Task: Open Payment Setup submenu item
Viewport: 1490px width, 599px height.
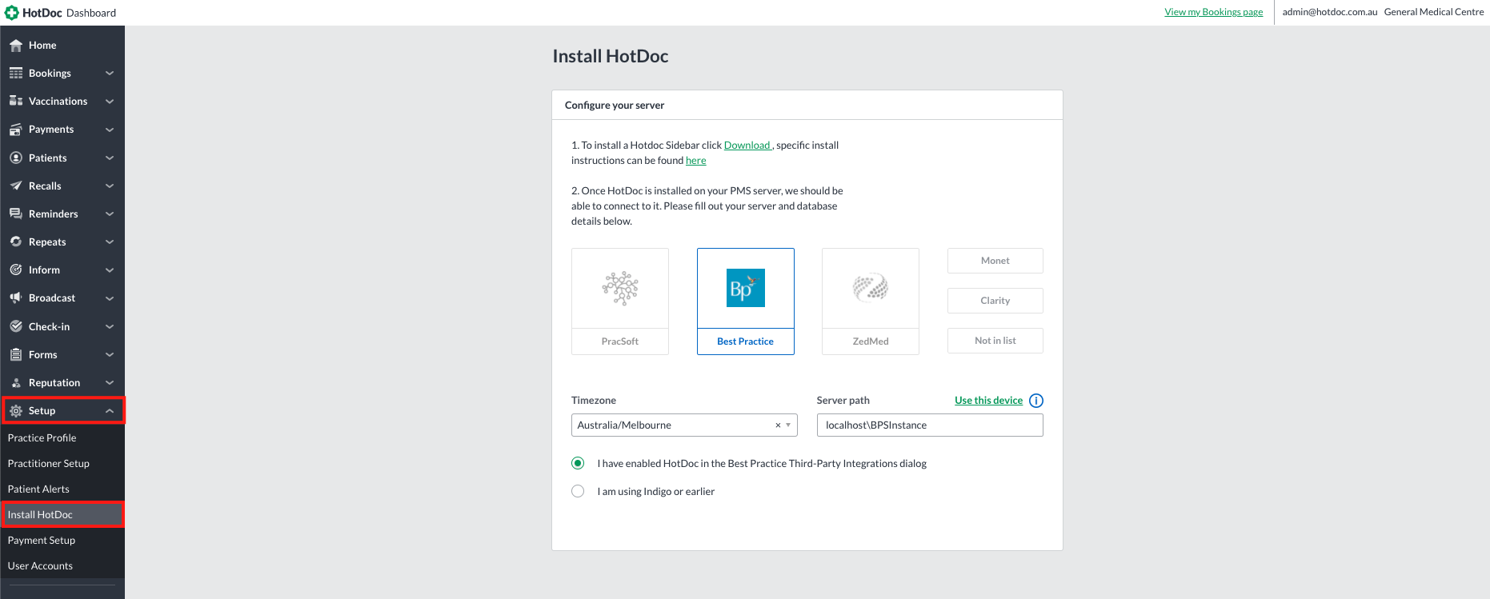Action: pos(62,541)
